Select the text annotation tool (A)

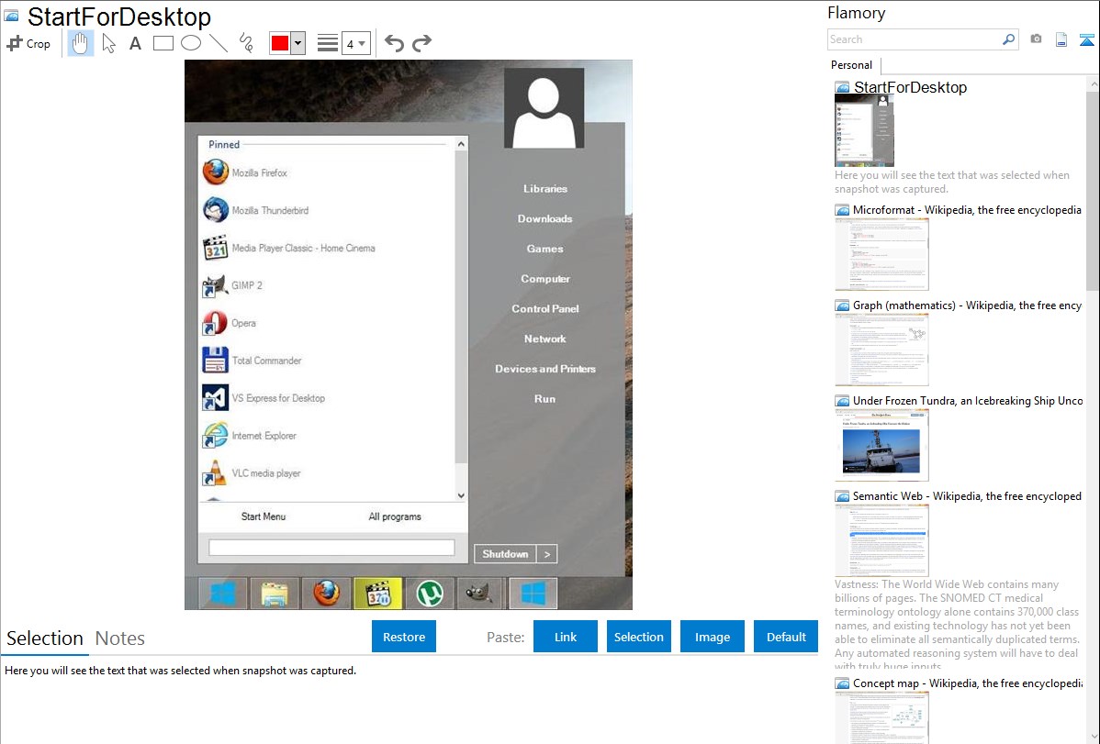pyautogui.click(x=135, y=43)
